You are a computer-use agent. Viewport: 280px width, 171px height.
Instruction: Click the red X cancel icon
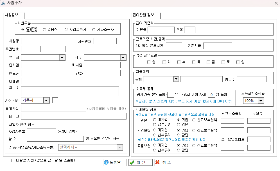157,162
